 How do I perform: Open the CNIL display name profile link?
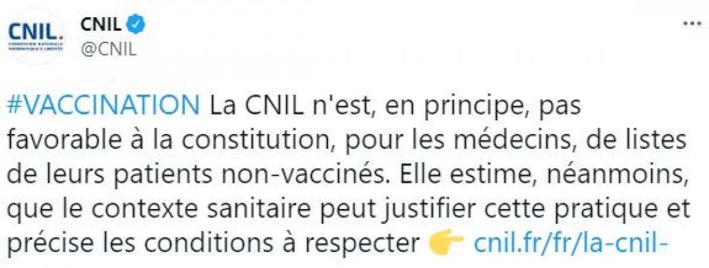pos(102,25)
